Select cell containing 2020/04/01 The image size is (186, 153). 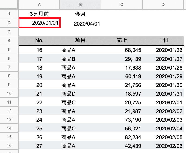tap(80, 24)
